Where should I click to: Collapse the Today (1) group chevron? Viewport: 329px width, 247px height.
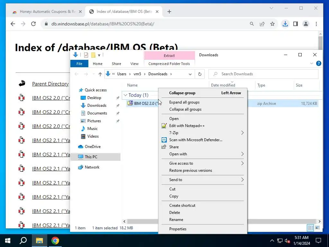tap(125, 95)
